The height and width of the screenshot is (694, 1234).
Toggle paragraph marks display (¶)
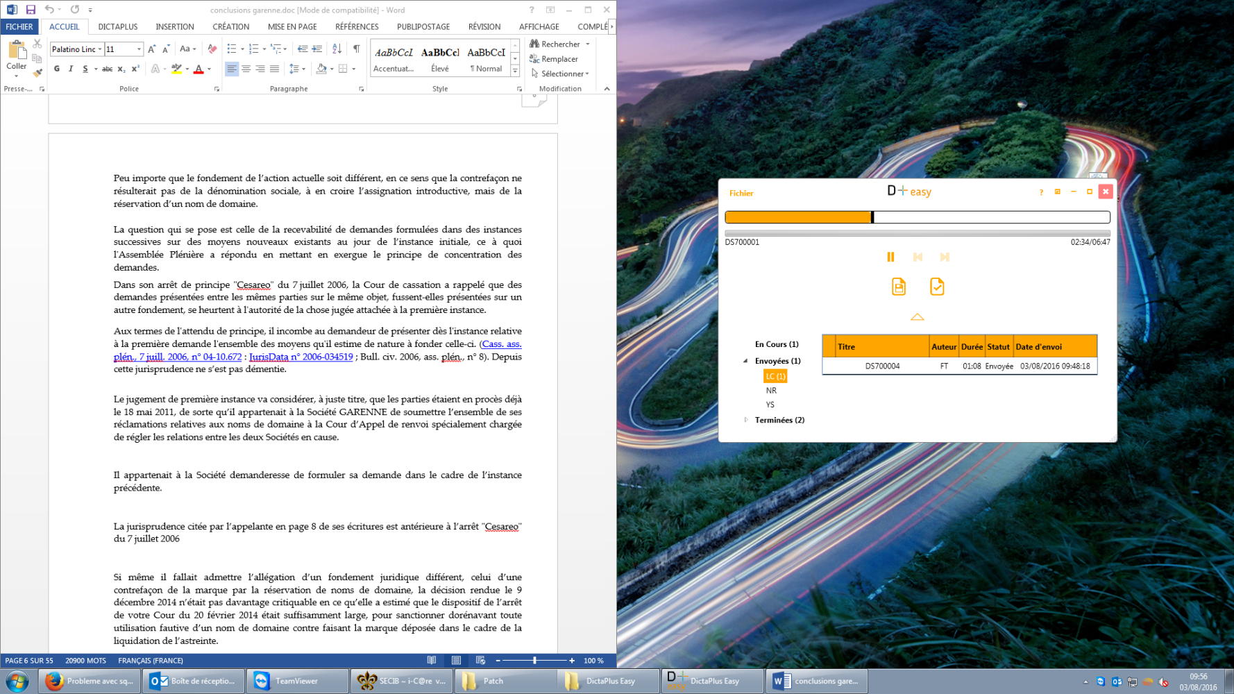pyautogui.click(x=356, y=49)
